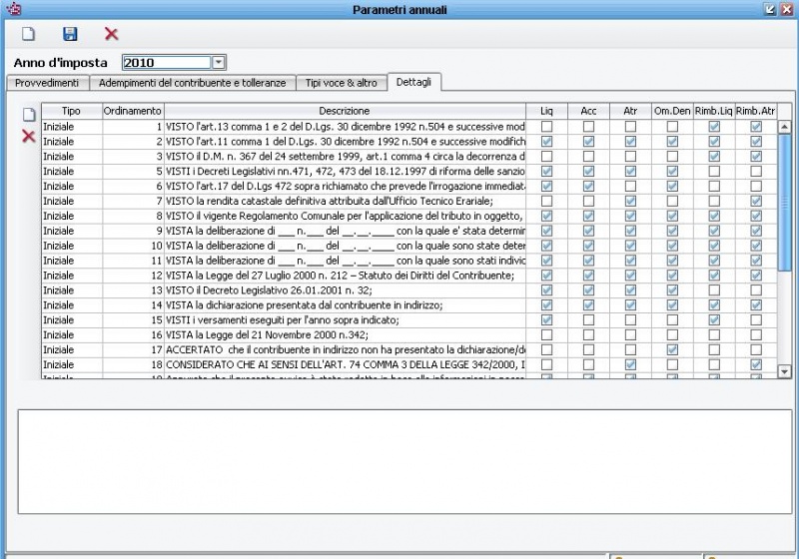Image resolution: width=799 pixels, height=559 pixels.
Task: Click the Anno d'imposta field showing 2010
Action: [x=167, y=63]
